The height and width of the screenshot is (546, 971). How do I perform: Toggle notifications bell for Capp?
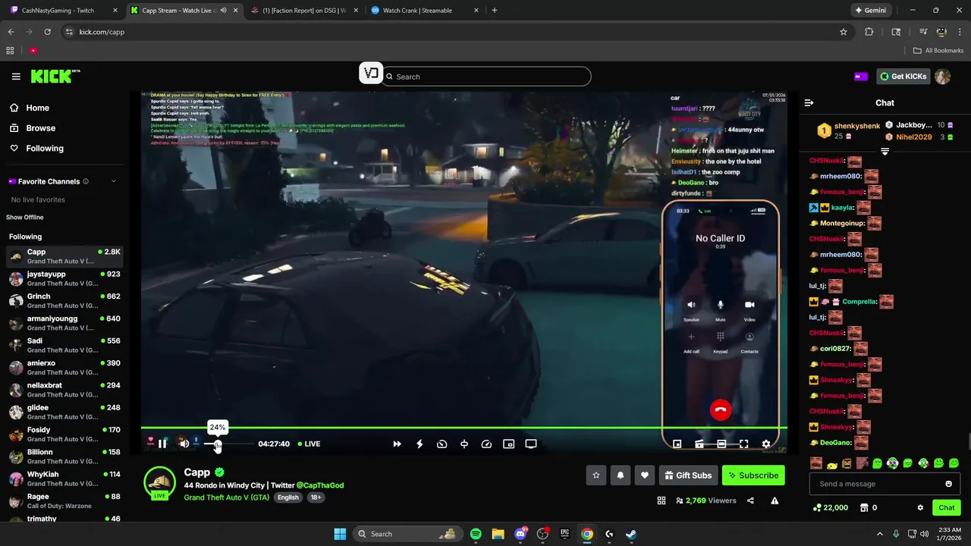[x=621, y=475]
